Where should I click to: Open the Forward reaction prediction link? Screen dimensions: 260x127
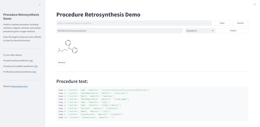[x=31, y=61]
